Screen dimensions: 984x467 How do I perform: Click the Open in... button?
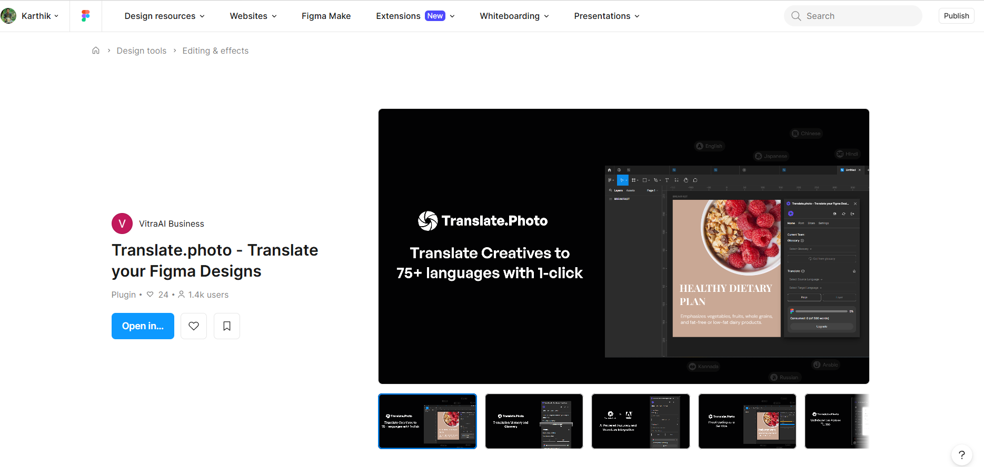pyautogui.click(x=143, y=326)
